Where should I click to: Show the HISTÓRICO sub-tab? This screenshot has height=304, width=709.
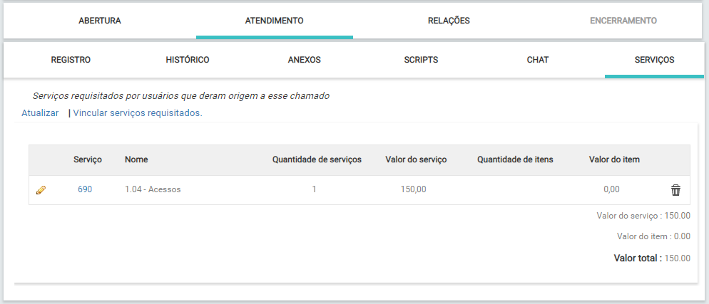point(188,60)
